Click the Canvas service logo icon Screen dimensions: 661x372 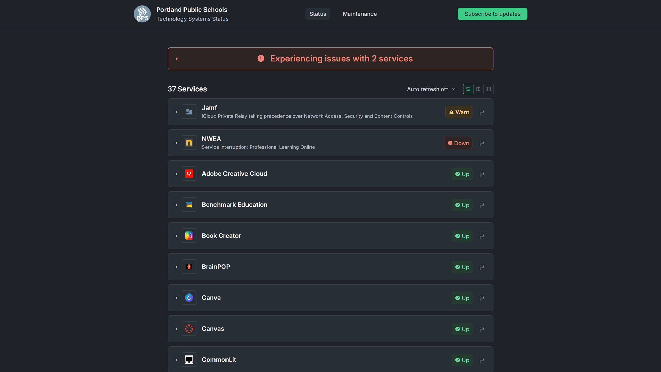(189, 329)
